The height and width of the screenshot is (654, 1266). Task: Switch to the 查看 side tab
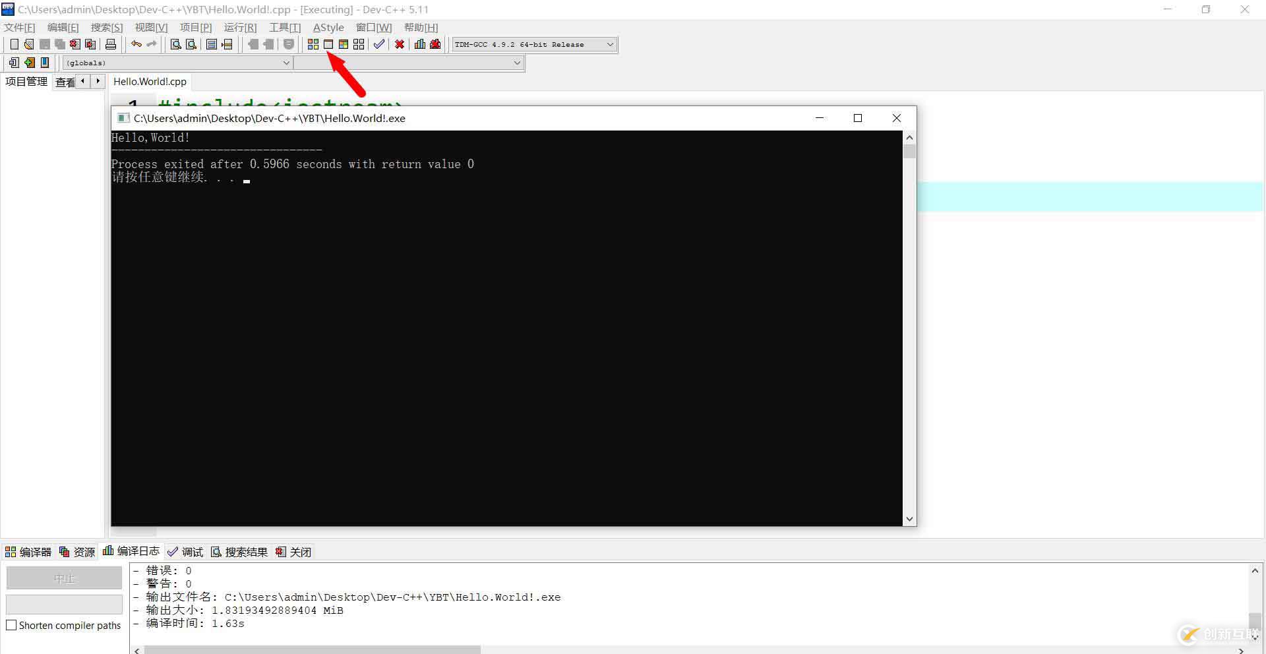click(65, 82)
